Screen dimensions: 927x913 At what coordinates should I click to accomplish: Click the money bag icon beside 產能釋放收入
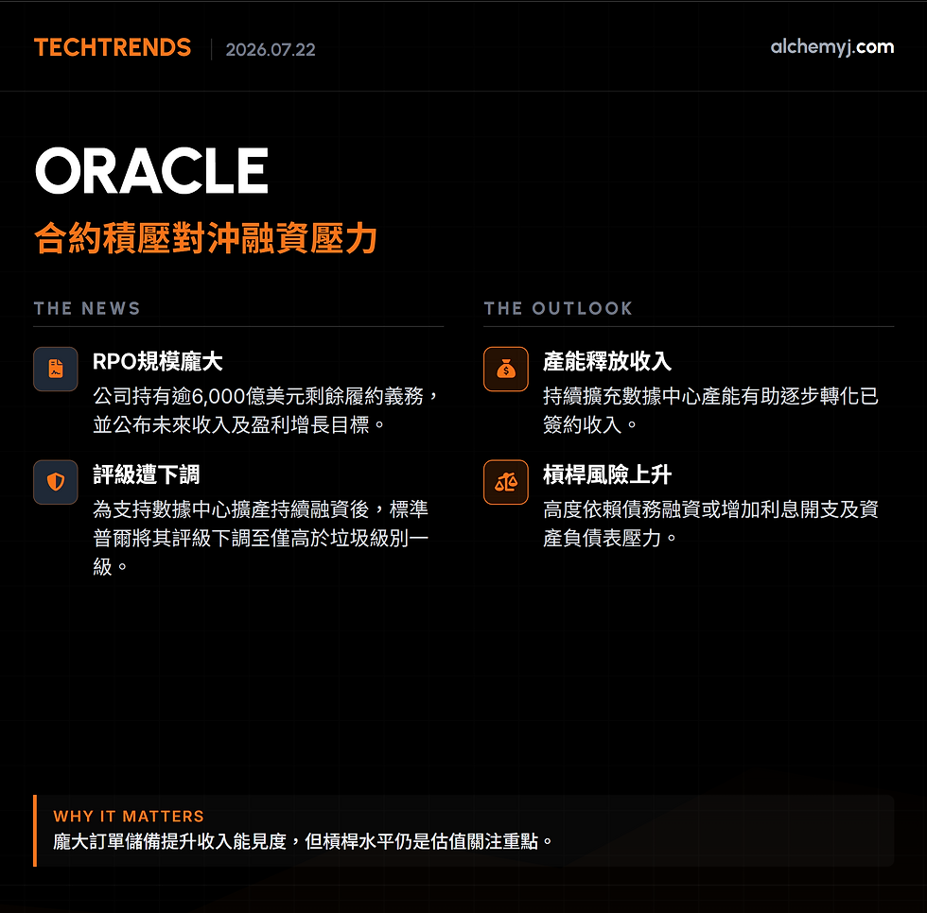pyautogui.click(x=506, y=370)
